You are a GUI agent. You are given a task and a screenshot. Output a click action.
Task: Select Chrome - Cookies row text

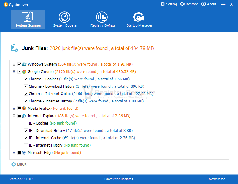coord(79,79)
